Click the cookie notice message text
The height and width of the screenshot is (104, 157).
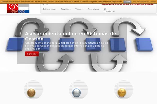pyautogui.click(x=61, y=2)
